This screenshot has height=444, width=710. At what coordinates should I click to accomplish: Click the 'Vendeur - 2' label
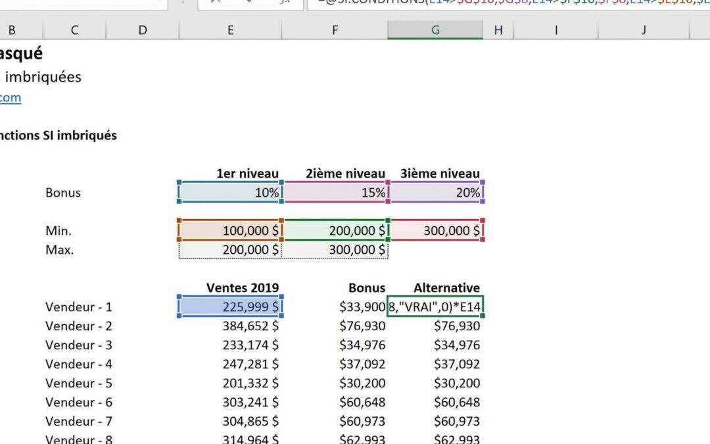click(x=79, y=326)
